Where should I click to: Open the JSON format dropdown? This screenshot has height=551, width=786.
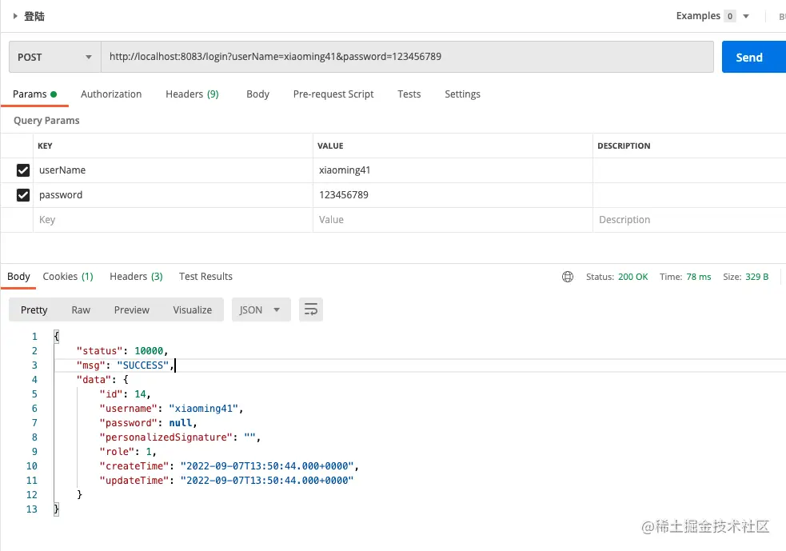(x=261, y=309)
